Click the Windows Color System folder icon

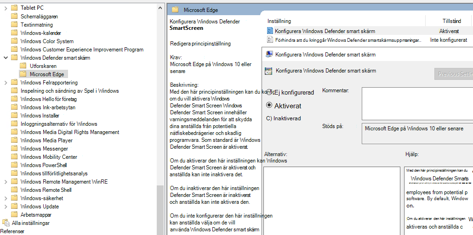click(14, 41)
